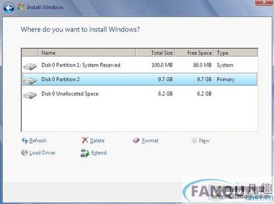Click the System Reserved partition drive icon
274x204 pixels.
pyautogui.click(x=30, y=67)
